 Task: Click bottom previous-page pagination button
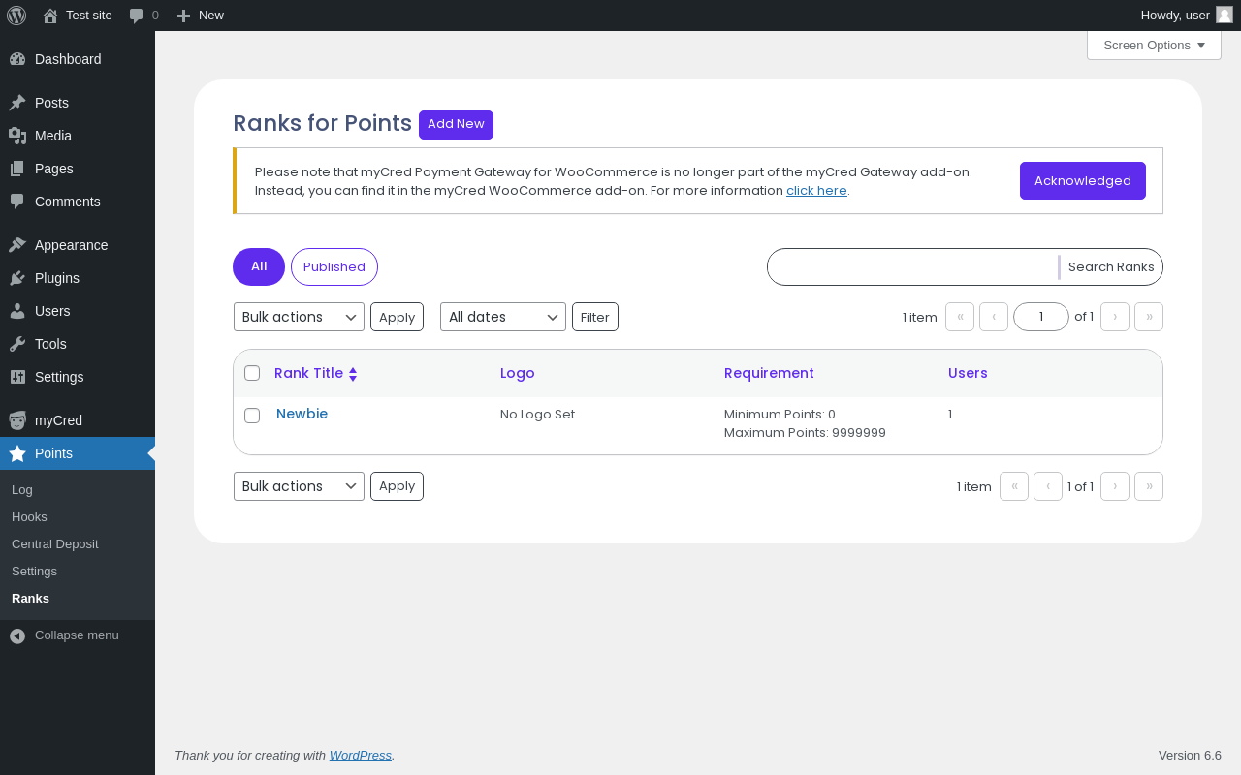pyautogui.click(x=1048, y=486)
